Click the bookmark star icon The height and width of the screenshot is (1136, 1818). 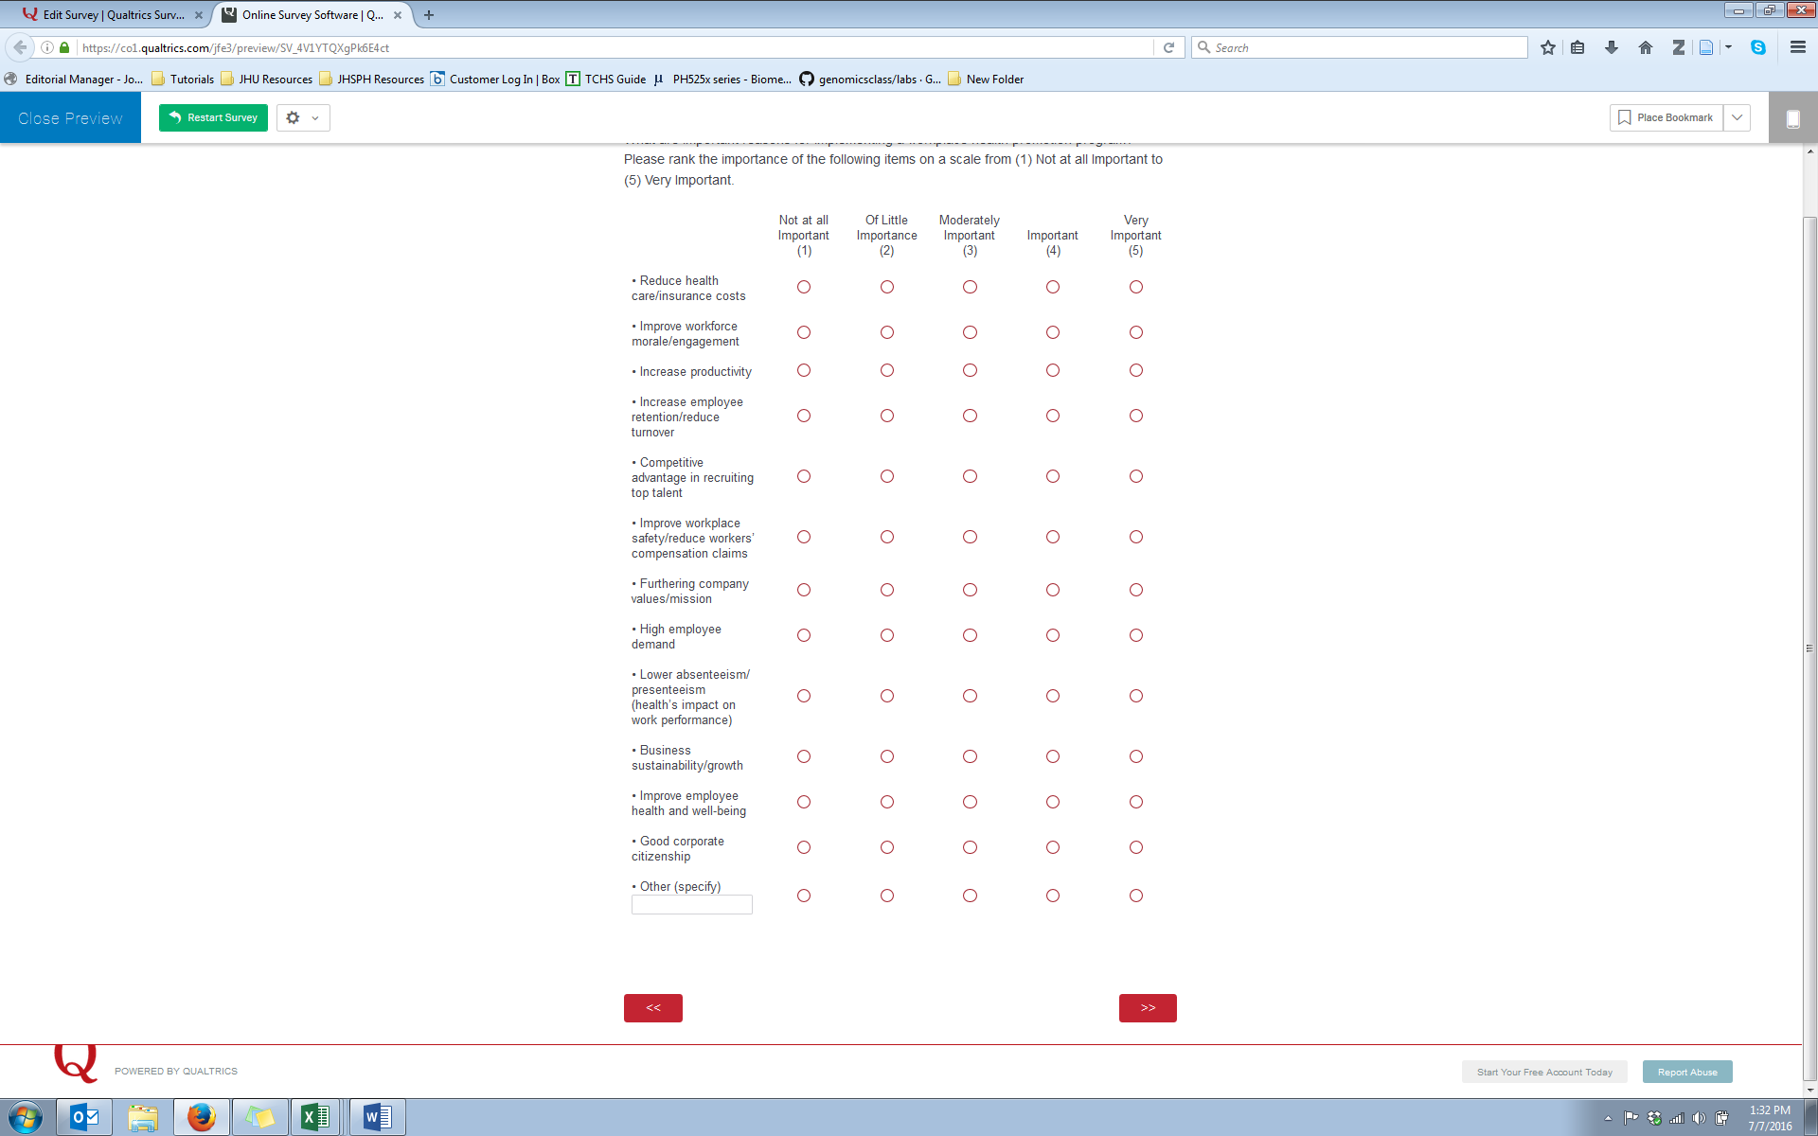(x=1547, y=47)
